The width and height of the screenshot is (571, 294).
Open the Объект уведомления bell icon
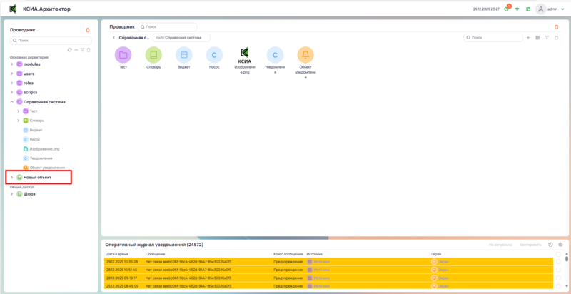click(x=305, y=54)
